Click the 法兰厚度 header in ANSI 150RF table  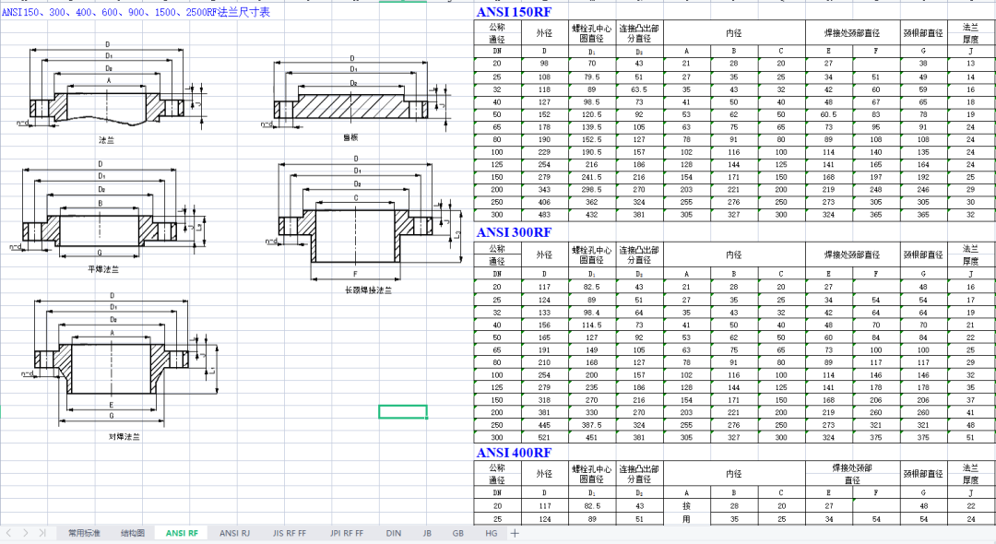[970, 33]
